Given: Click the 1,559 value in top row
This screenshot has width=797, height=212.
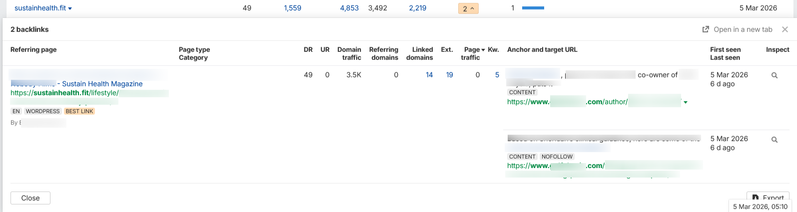Looking at the screenshot, I should [292, 8].
